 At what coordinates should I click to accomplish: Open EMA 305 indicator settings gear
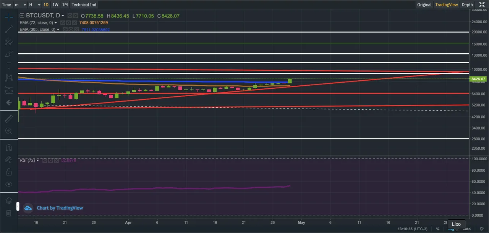click(x=70, y=29)
